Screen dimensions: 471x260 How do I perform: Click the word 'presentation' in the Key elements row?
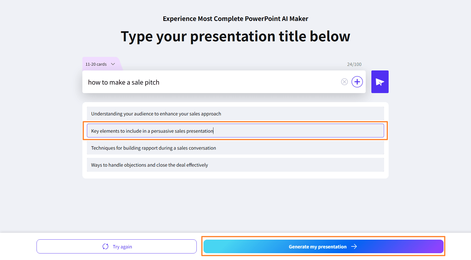click(x=200, y=131)
